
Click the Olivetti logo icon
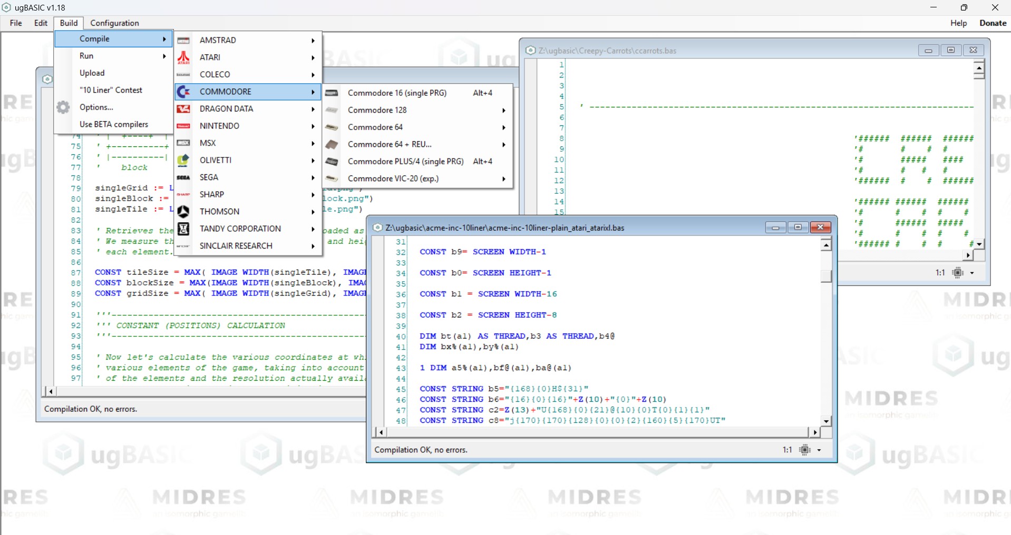183,160
